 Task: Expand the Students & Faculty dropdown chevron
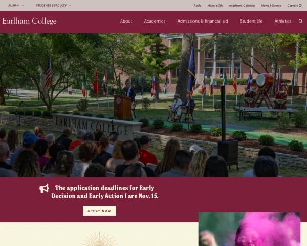pos(70,5)
